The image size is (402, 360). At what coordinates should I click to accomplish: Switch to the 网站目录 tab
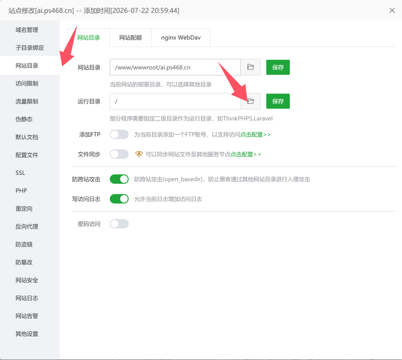[x=89, y=38]
